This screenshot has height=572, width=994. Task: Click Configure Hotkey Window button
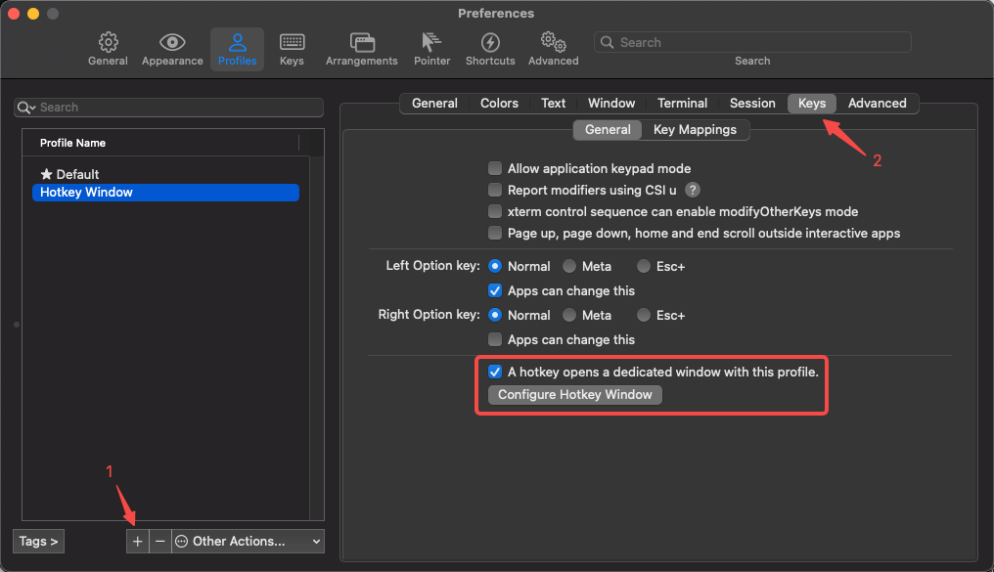574,395
